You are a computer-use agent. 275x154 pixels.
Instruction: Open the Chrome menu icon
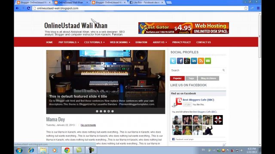coord(258,8)
